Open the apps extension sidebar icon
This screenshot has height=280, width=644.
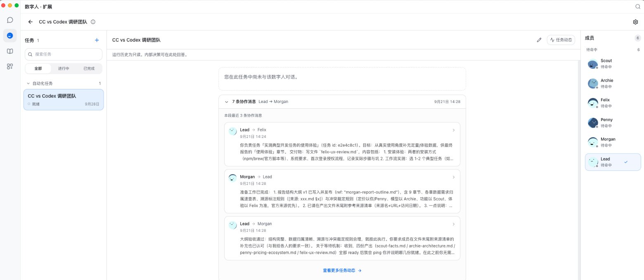[x=10, y=66]
